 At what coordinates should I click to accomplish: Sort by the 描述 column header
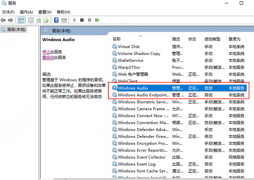click(x=176, y=39)
